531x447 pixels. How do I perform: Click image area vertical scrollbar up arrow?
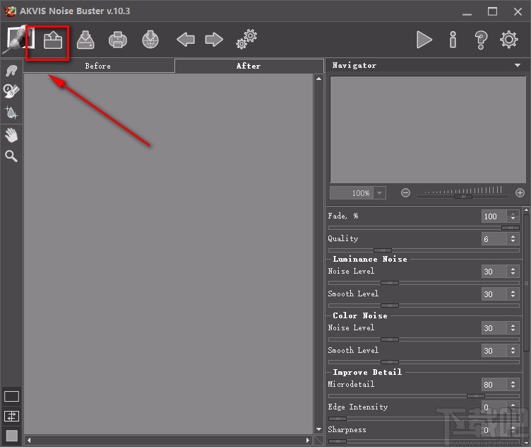[318, 79]
